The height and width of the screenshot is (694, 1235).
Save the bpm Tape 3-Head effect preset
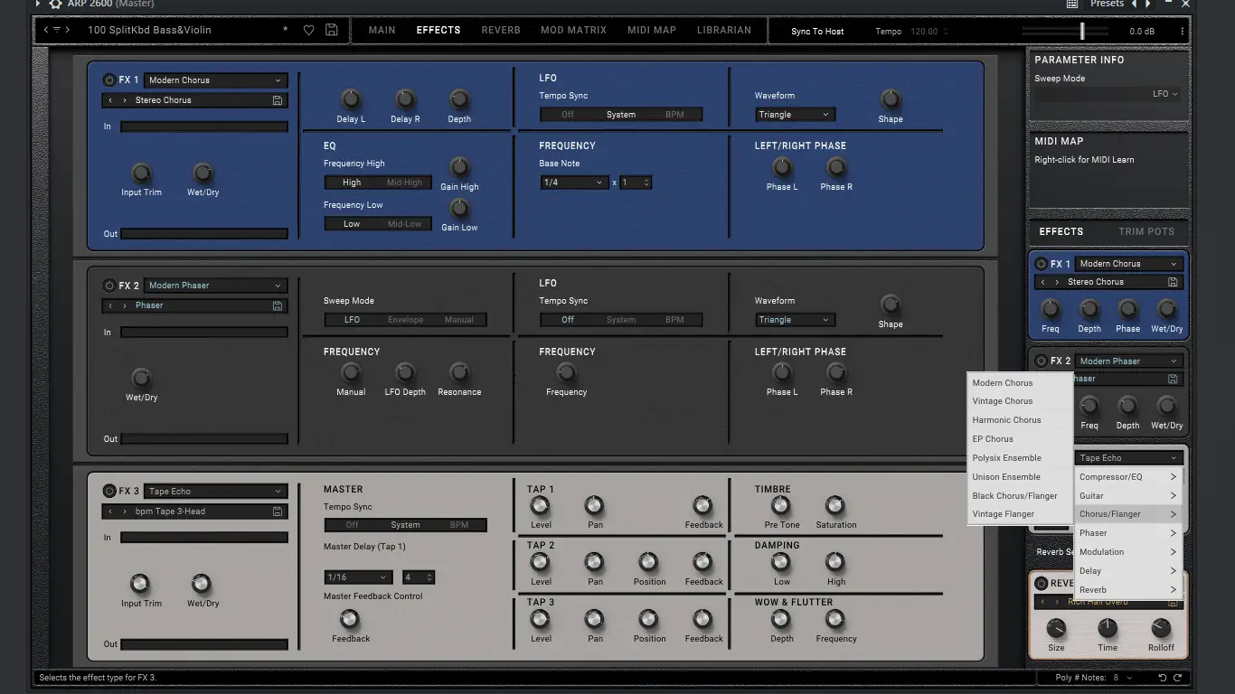tap(278, 511)
